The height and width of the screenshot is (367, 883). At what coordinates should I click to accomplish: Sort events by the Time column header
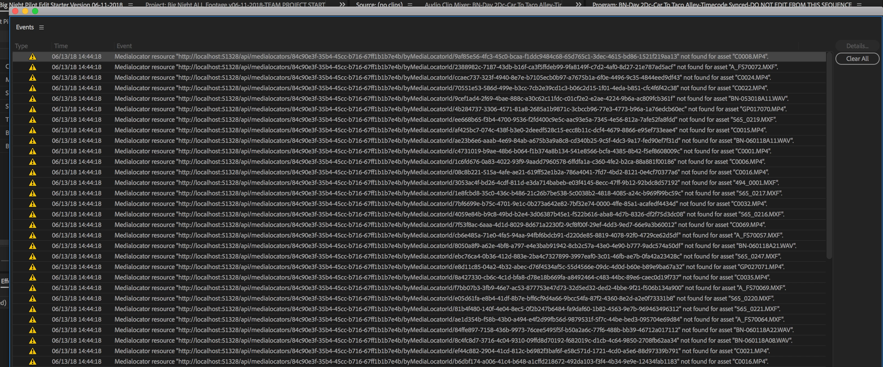[61, 46]
